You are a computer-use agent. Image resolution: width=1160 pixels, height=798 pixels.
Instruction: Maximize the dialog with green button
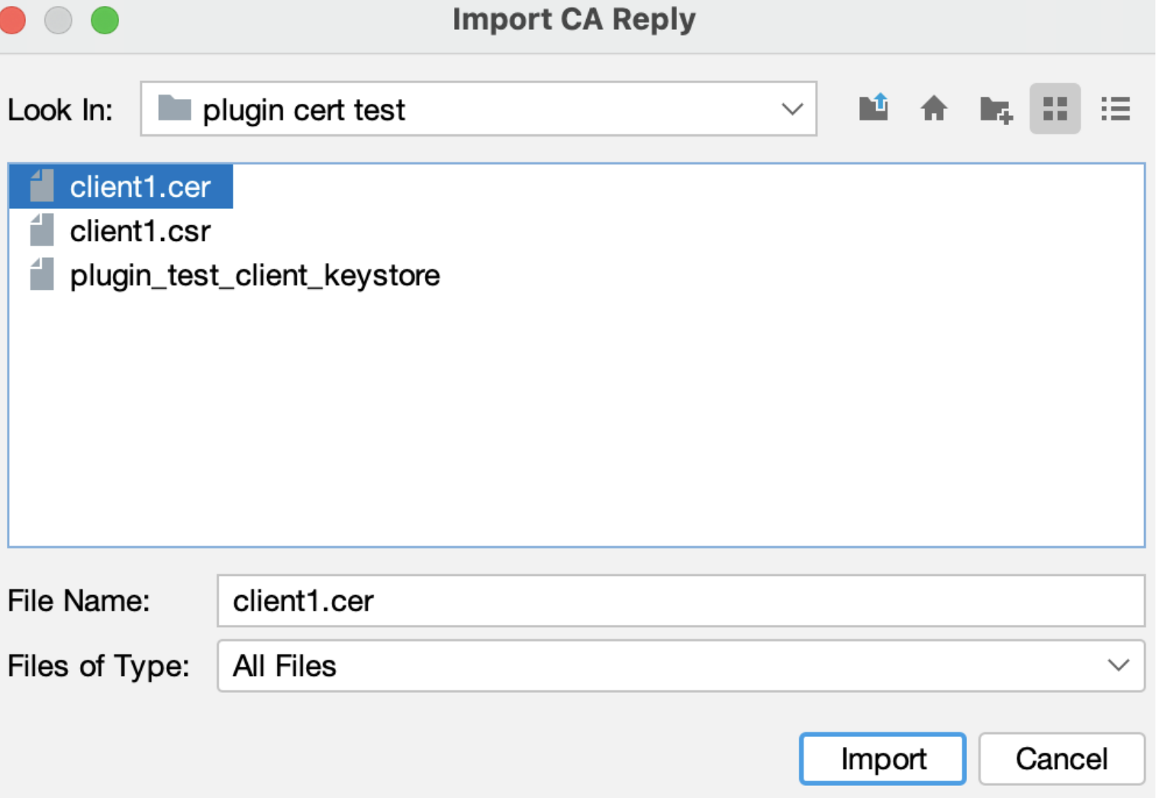105,20
